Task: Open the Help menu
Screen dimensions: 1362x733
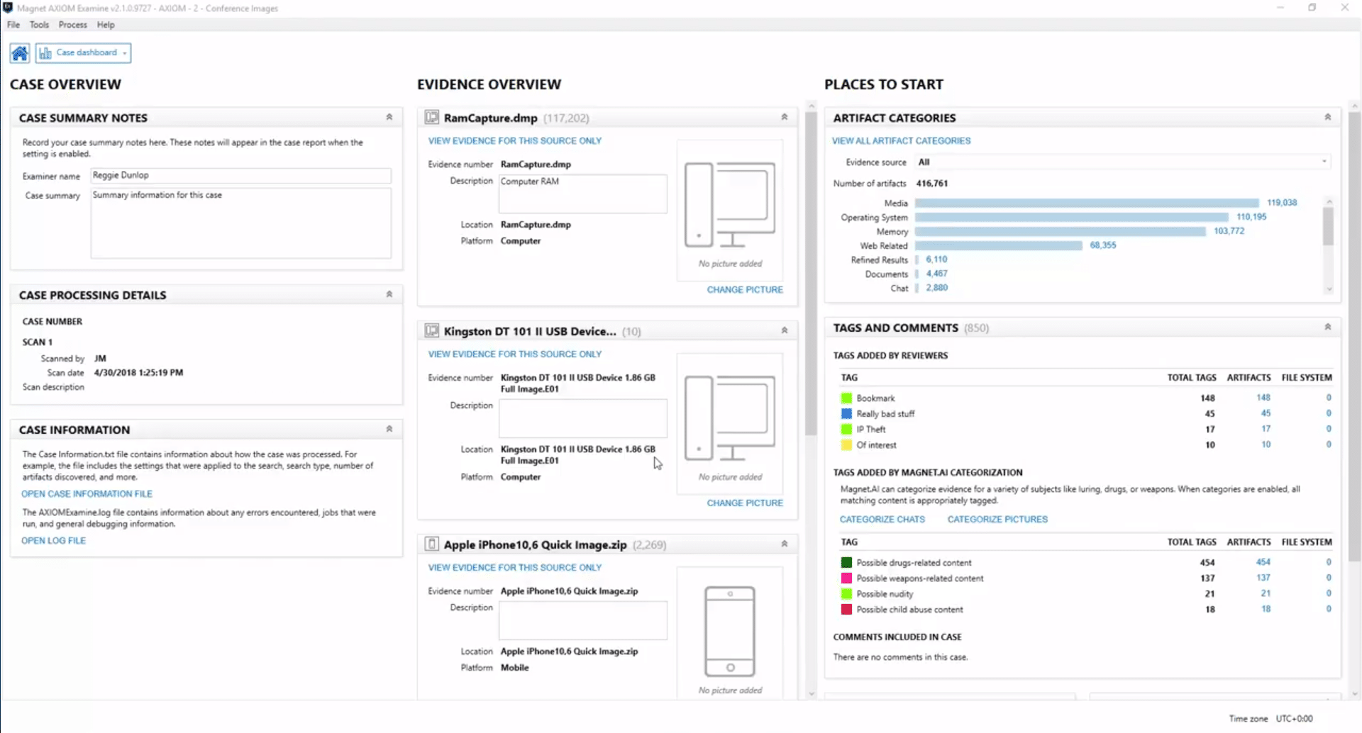Action: (x=106, y=25)
